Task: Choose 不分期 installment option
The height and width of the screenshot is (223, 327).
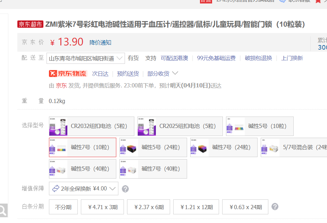Action: (x=64, y=207)
